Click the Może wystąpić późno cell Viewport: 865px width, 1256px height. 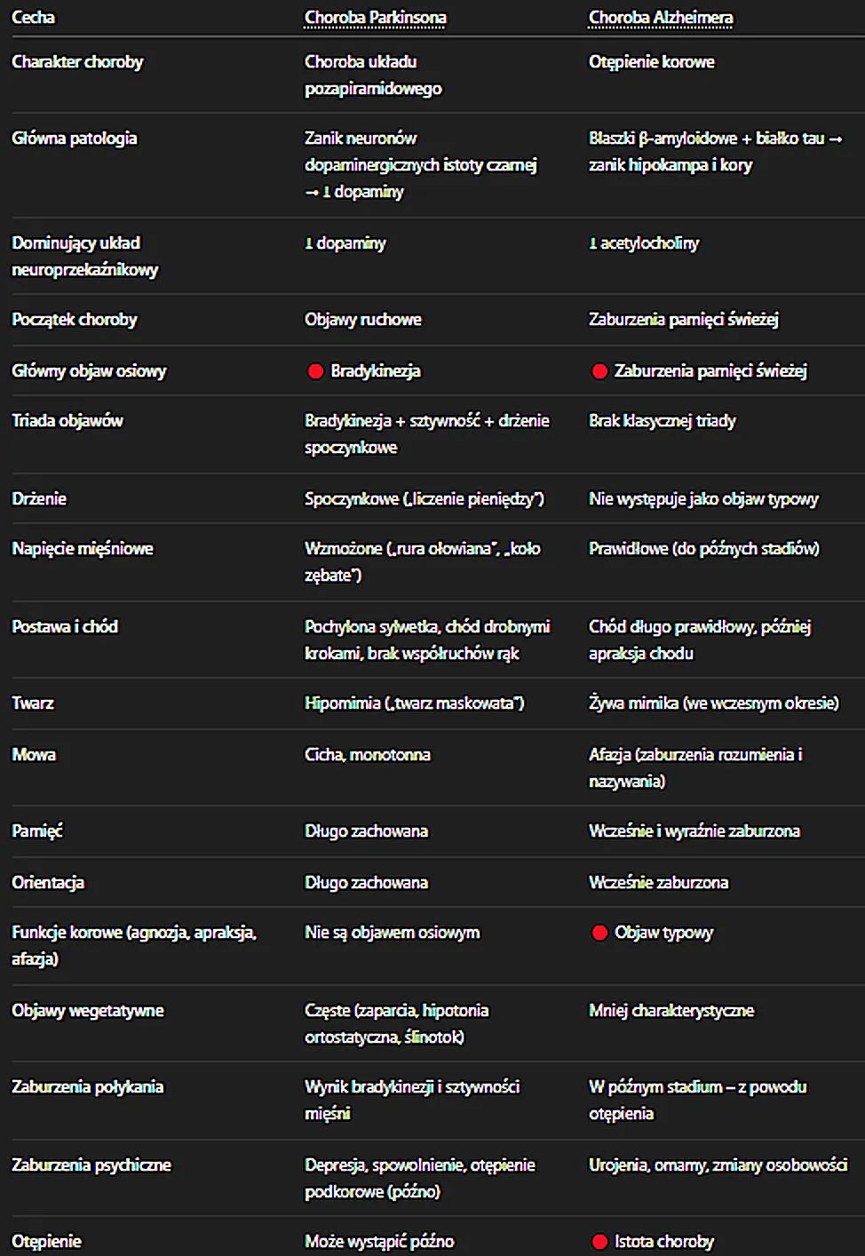[379, 1242]
